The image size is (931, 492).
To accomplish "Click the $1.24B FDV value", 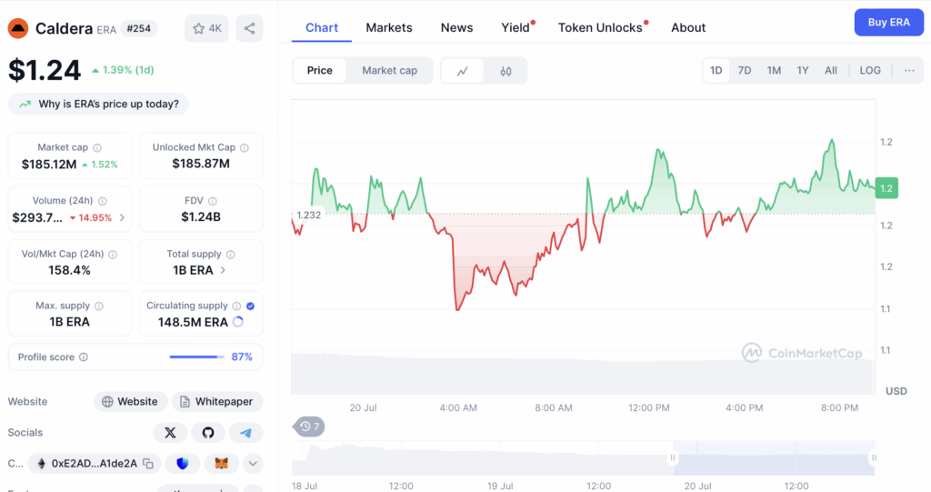I will [x=201, y=216].
